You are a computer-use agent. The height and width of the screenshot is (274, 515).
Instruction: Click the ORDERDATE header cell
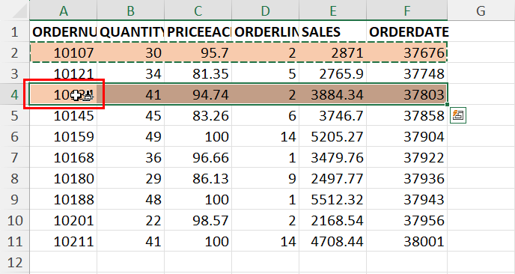point(407,31)
